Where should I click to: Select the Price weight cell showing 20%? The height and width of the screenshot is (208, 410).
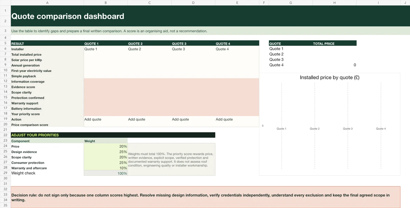tap(106, 146)
